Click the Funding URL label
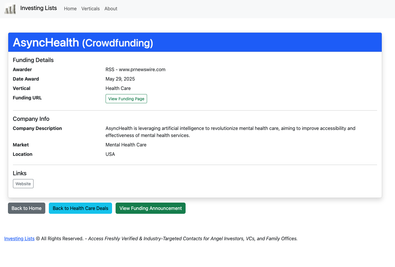Image resolution: width=395 pixels, height=267 pixels. [x=27, y=98]
